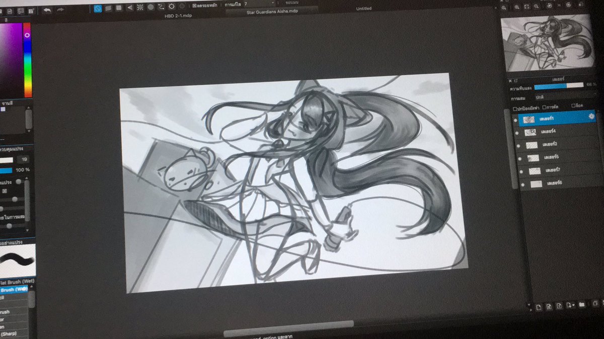
Task: Switch to the Untitled document tab
Action: [x=363, y=9]
